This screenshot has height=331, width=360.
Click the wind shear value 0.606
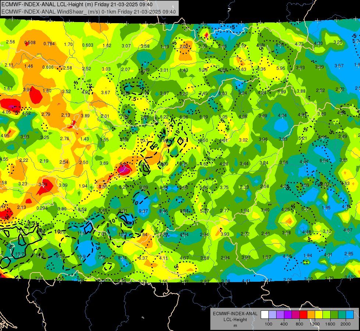(48, 67)
